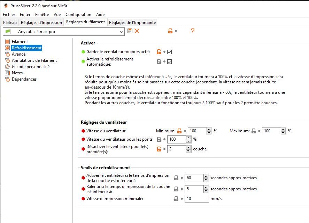Click the 'Désactiver le ventilateur' layers spinner arrows
The height and width of the screenshot is (223, 309).
[x=188, y=149]
